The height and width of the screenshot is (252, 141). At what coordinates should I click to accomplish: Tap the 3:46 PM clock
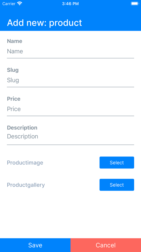tap(70, 4)
